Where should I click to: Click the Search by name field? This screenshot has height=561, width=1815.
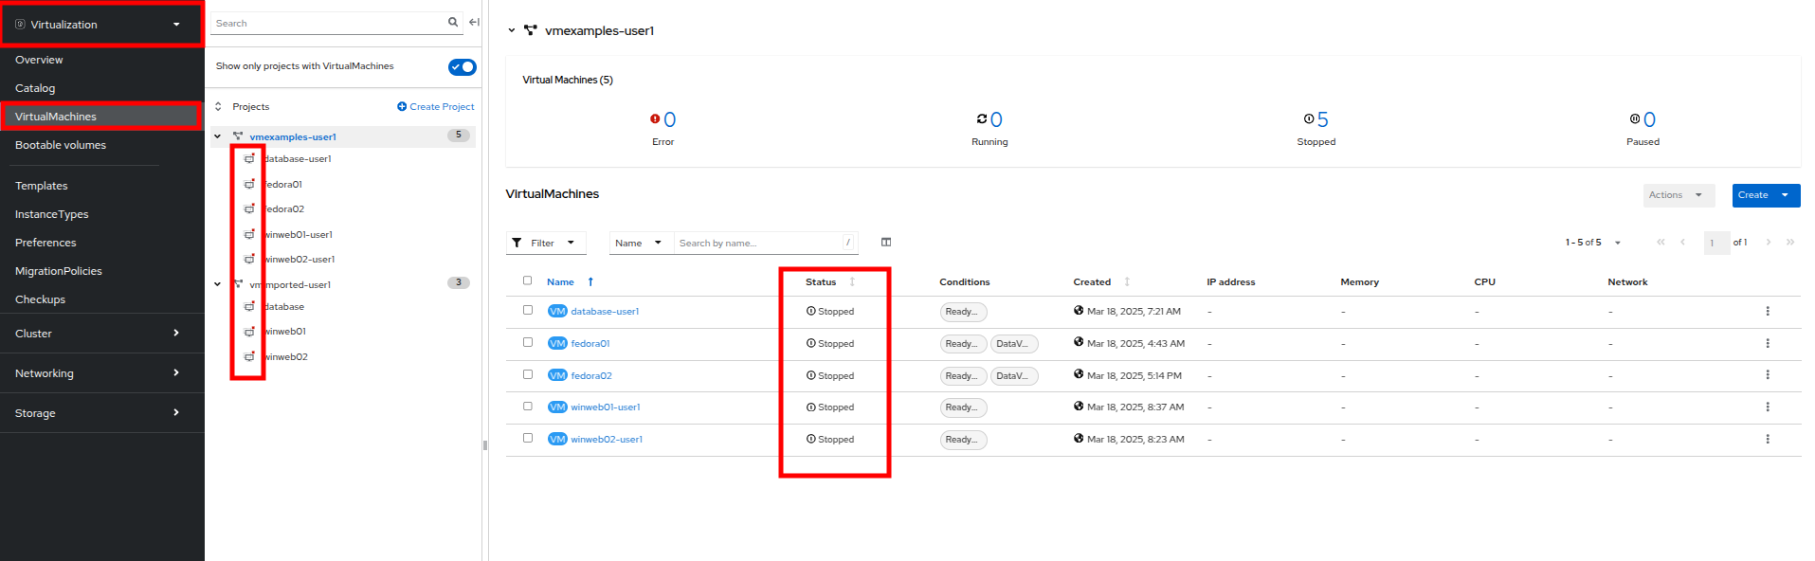click(x=758, y=244)
